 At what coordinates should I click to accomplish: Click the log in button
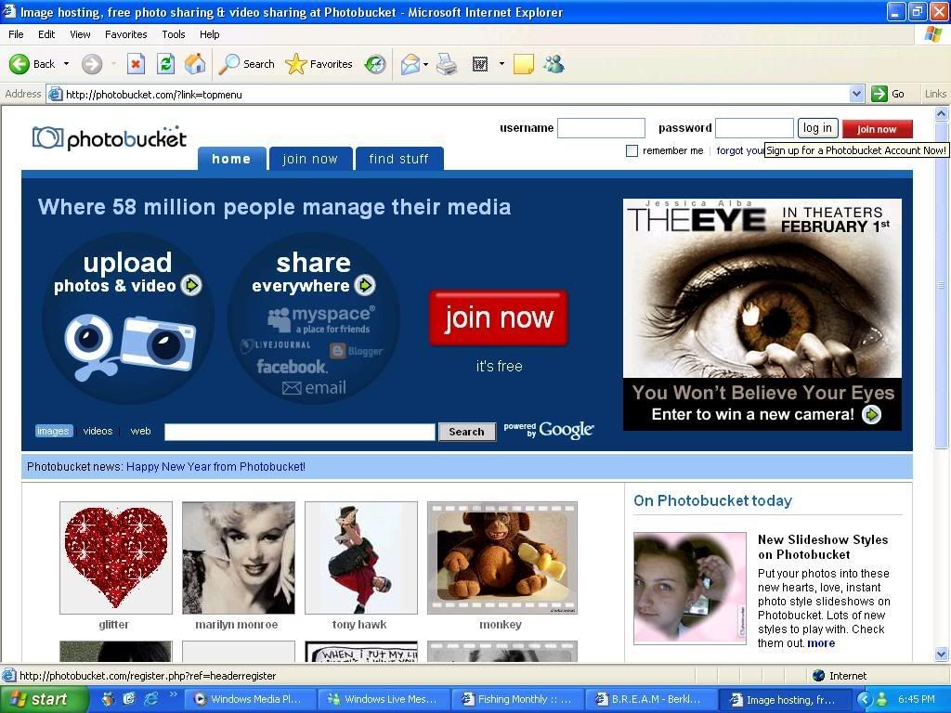coord(817,128)
